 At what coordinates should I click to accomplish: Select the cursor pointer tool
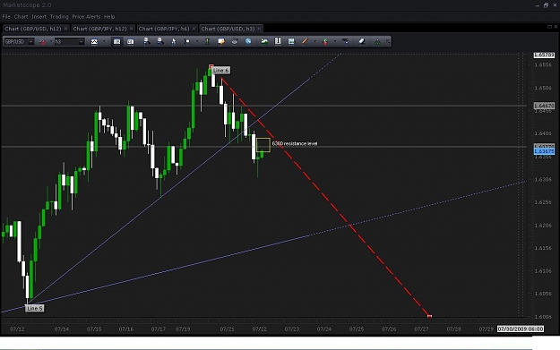coord(174,42)
